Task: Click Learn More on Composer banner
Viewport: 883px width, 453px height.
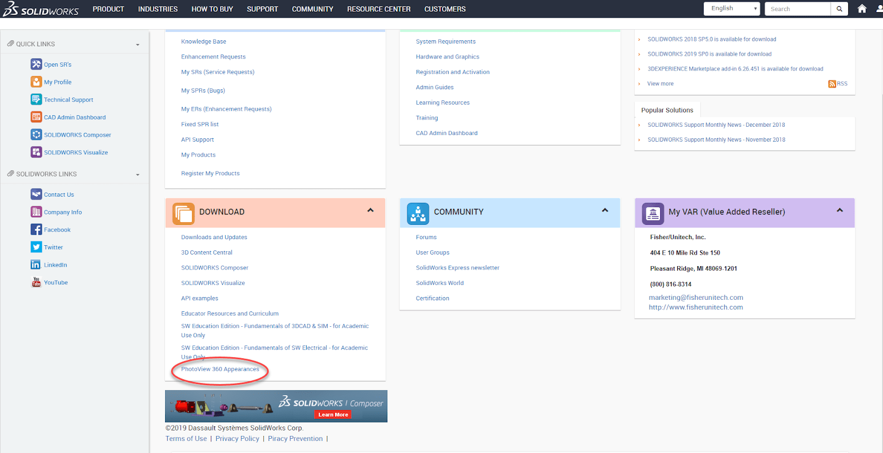Action: point(333,414)
